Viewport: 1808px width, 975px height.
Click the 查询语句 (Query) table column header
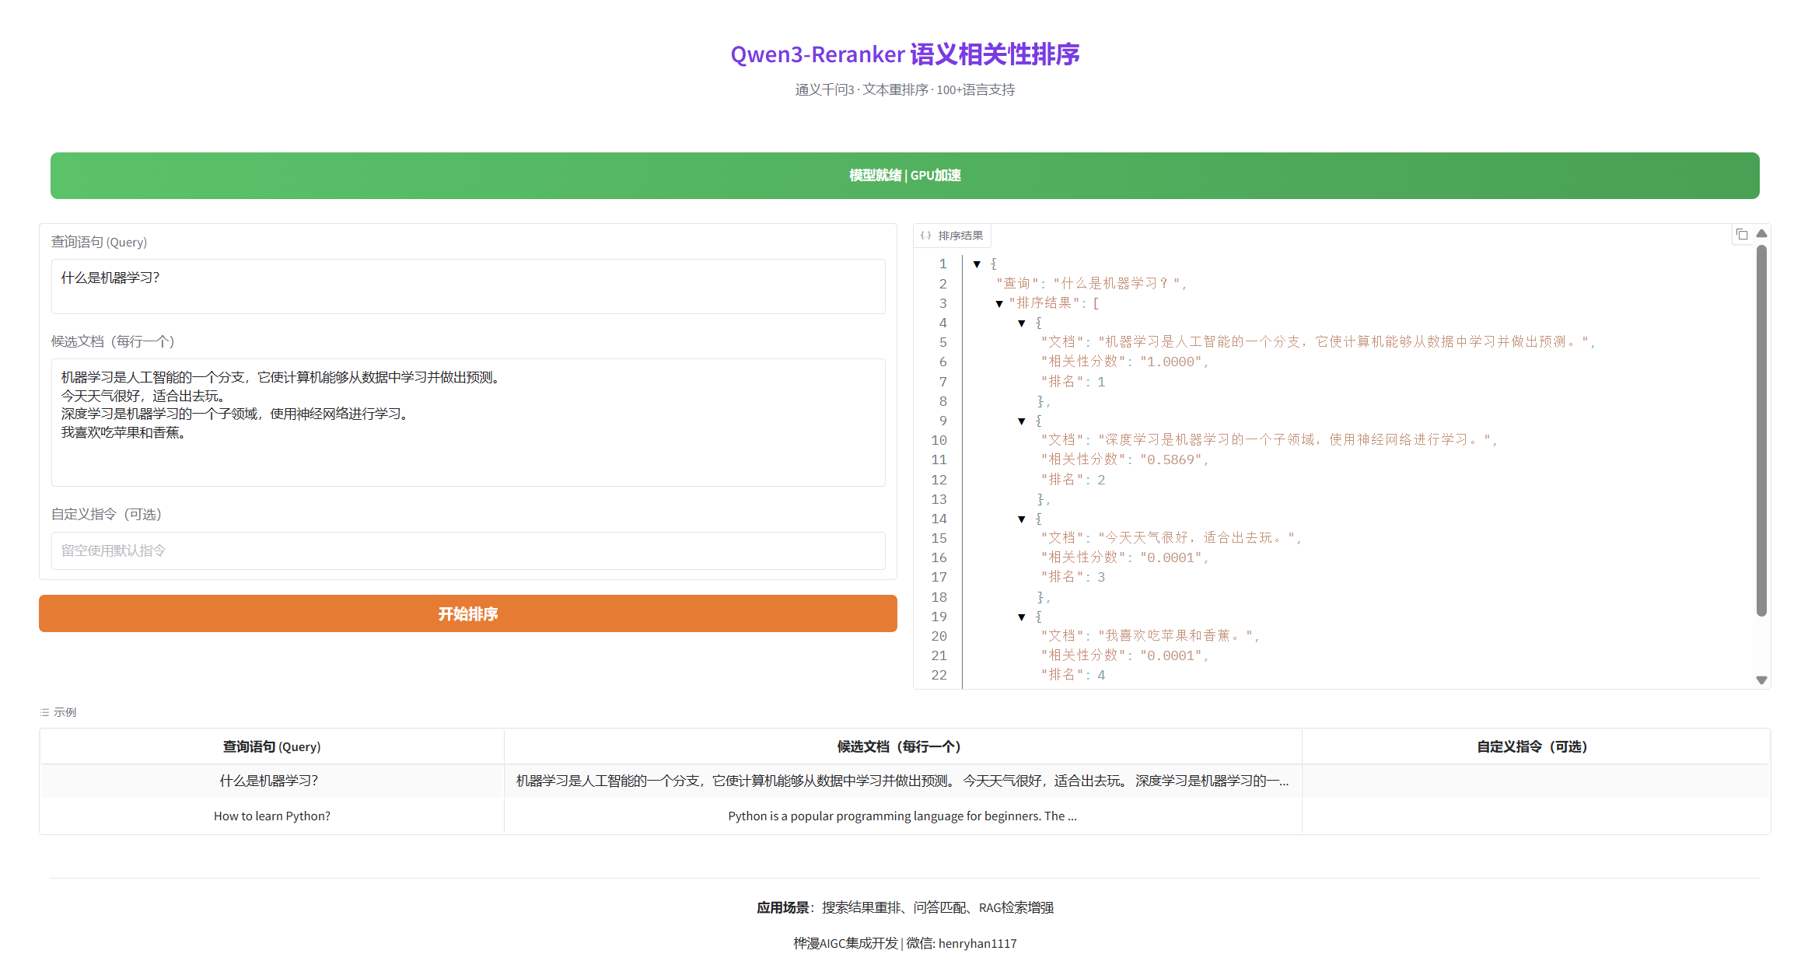pyautogui.click(x=272, y=746)
